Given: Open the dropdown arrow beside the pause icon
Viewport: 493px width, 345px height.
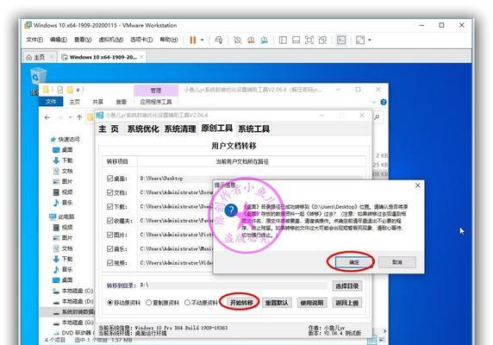Looking at the screenshot, I should tap(203, 40).
